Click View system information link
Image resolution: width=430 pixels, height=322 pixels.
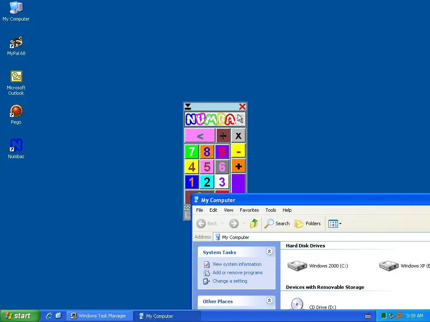[x=237, y=264]
